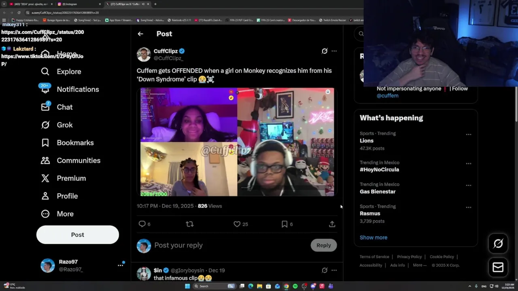Open the Accessibility footer link

click(371, 266)
